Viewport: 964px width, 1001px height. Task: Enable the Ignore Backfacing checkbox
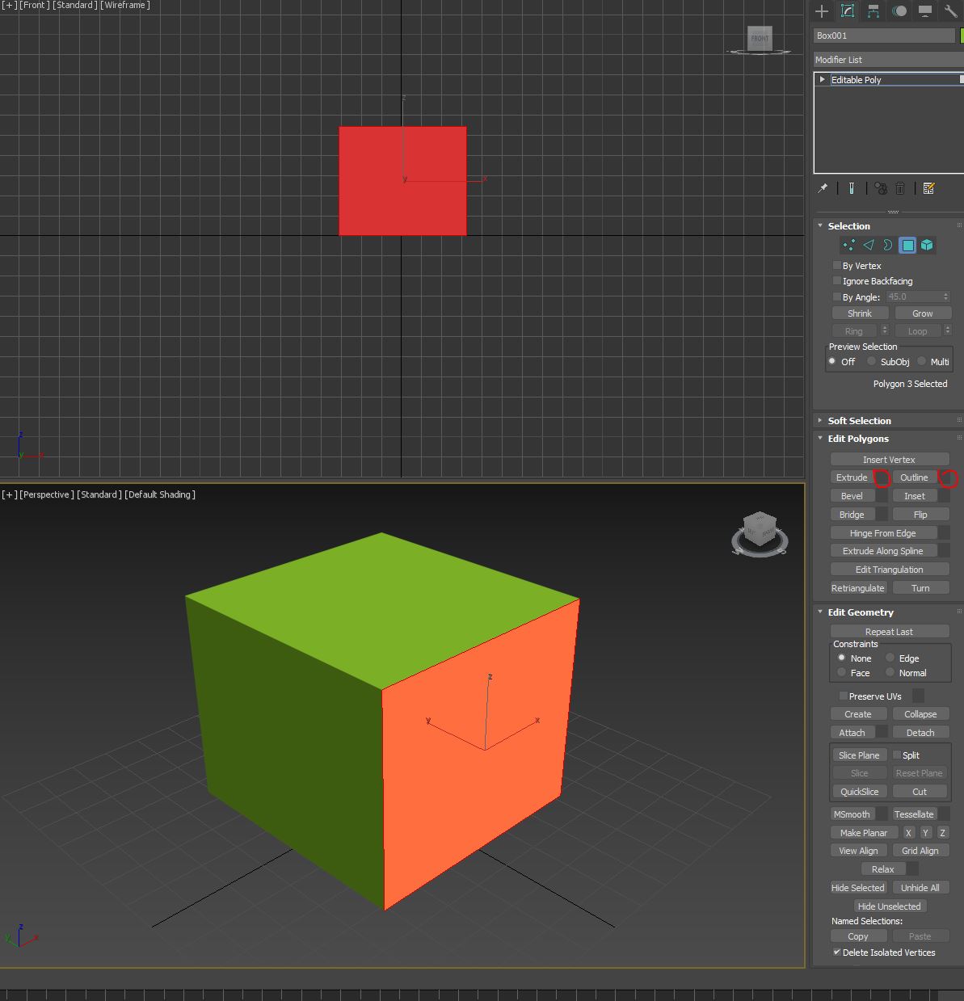tap(837, 281)
